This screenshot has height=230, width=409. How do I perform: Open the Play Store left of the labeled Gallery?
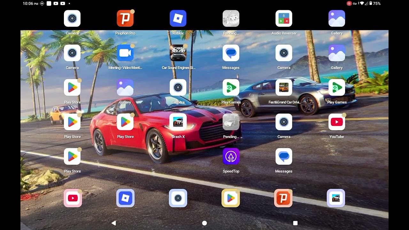72,88
